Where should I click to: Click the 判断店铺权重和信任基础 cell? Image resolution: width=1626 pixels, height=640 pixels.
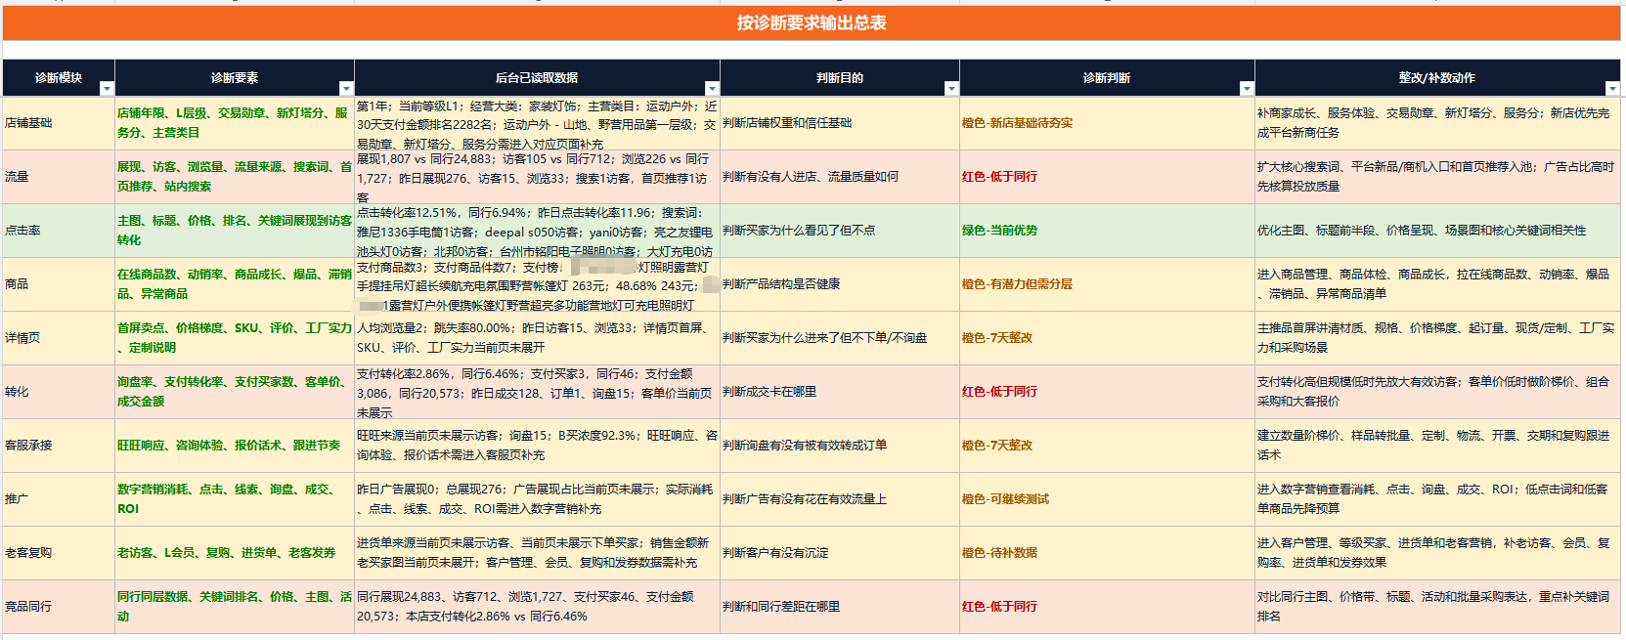(x=840, y=123)
